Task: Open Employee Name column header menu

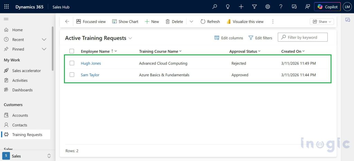Action: tap(99, 51)
